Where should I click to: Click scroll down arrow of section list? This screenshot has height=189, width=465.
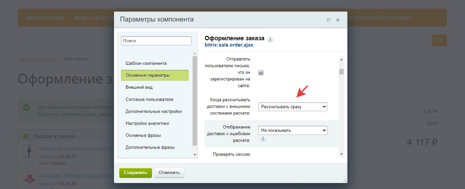[x=195, y=155]
